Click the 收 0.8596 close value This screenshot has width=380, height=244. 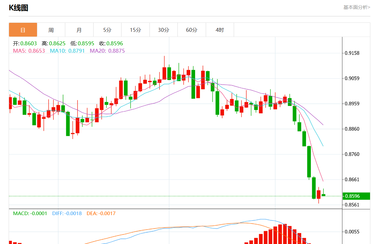pyautogui.click(x=111, y=43)
